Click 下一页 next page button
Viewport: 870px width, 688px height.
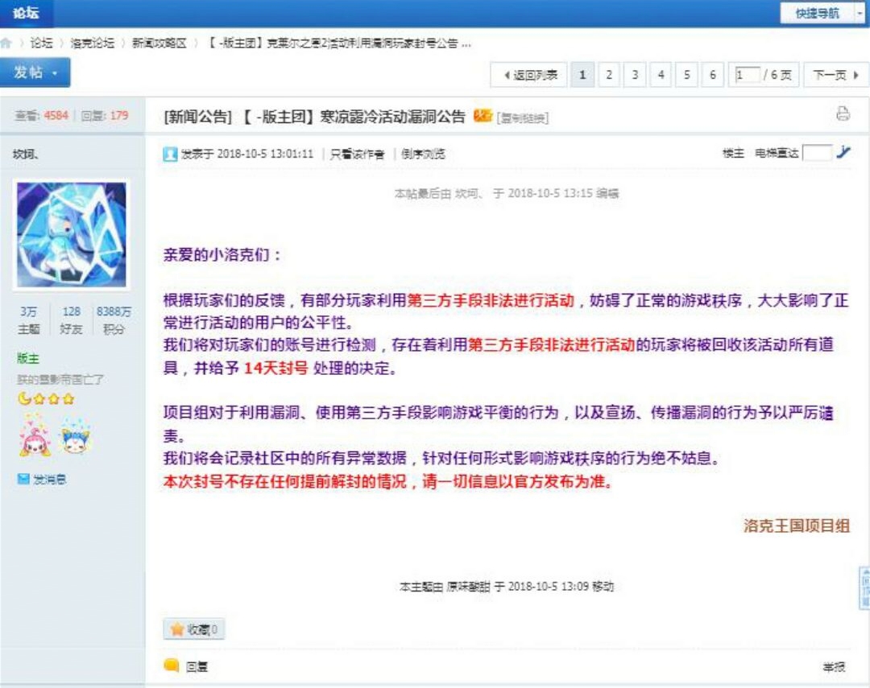click(x=835, y=75)
